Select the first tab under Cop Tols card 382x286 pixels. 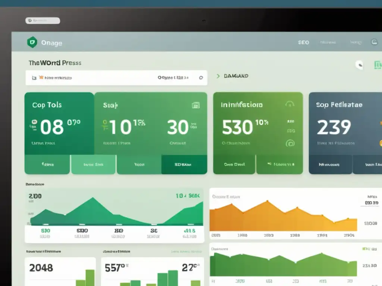click(47, 164)
